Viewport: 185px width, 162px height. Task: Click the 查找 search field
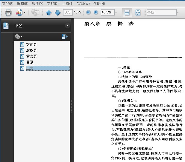[x=162, y=12]
